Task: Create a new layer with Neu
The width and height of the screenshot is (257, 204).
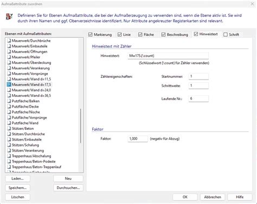Action: (68, 179)
